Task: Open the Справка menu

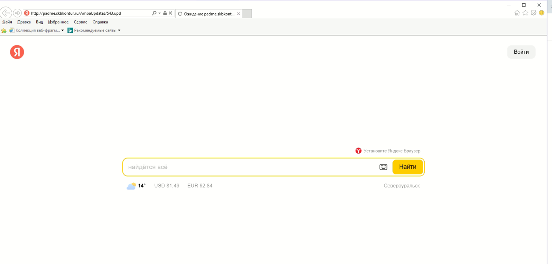Action: 100,22
